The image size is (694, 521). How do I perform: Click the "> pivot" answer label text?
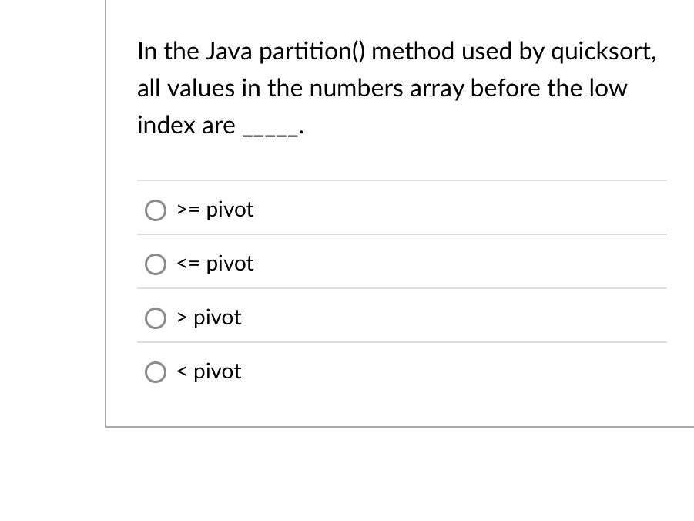coord(209,318)
